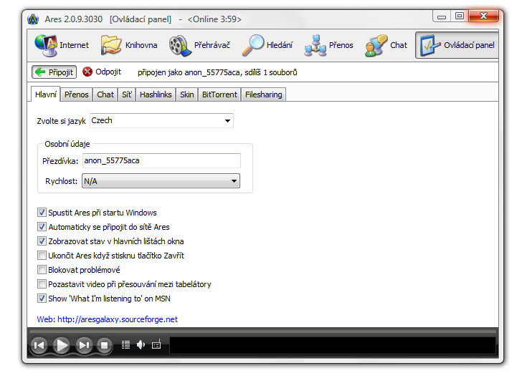The height and width of the screenshot is (373, 517).
Task: Close the Ares window
Action: pyautogui.click(x=483, y=16)
